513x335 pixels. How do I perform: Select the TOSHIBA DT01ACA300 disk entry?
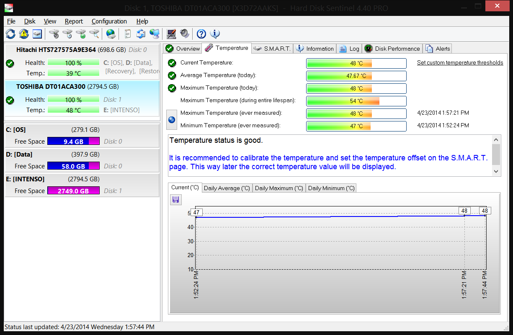coord(82,98)
